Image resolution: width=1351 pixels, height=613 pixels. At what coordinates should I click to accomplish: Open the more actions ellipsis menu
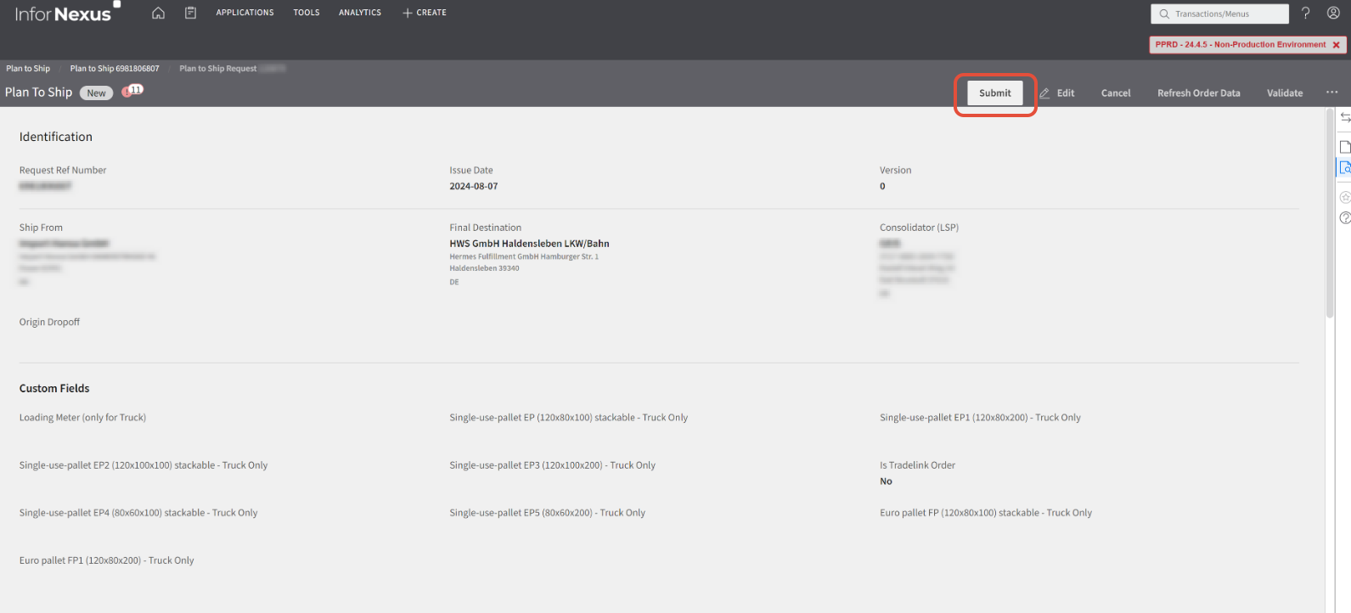[1331, 93]
